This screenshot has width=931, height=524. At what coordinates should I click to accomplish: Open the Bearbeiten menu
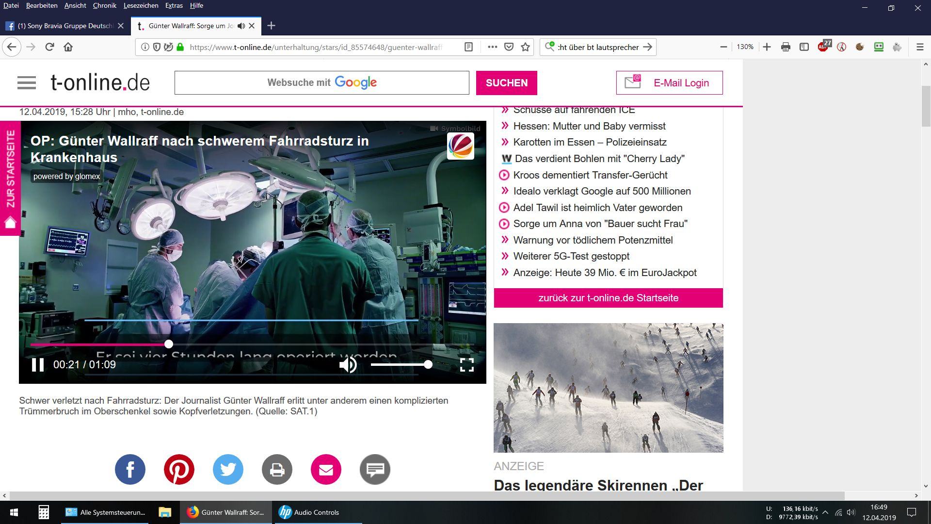[42, 5]
